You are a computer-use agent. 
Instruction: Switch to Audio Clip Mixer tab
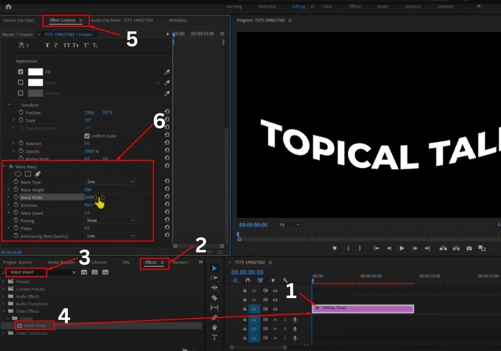coord(122,20)
